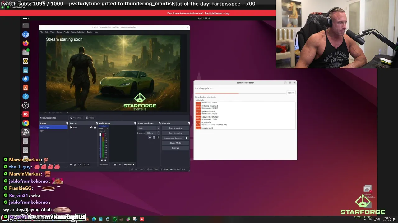This screenshot has width=398, height=223.
Task: Collapse the Details expander in Software Updater
Action: pyautogui.click(x=200, y=100)
